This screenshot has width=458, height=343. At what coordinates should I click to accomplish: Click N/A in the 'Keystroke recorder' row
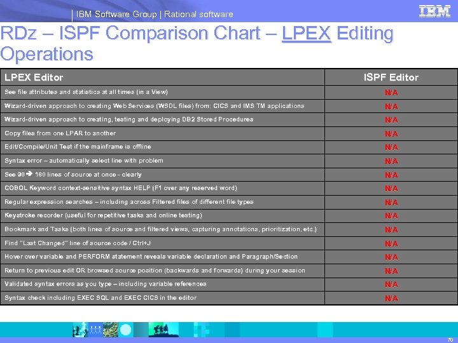tap(391, 216)
